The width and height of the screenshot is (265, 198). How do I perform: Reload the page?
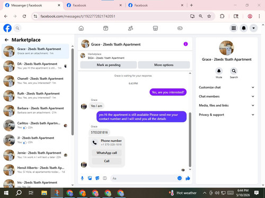[24, 16]
